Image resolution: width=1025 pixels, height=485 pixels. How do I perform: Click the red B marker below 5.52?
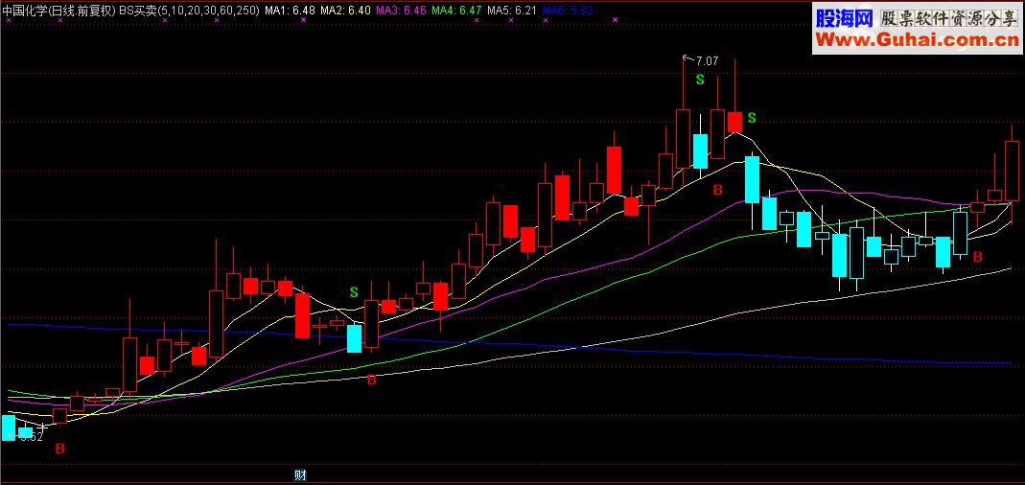59,449
